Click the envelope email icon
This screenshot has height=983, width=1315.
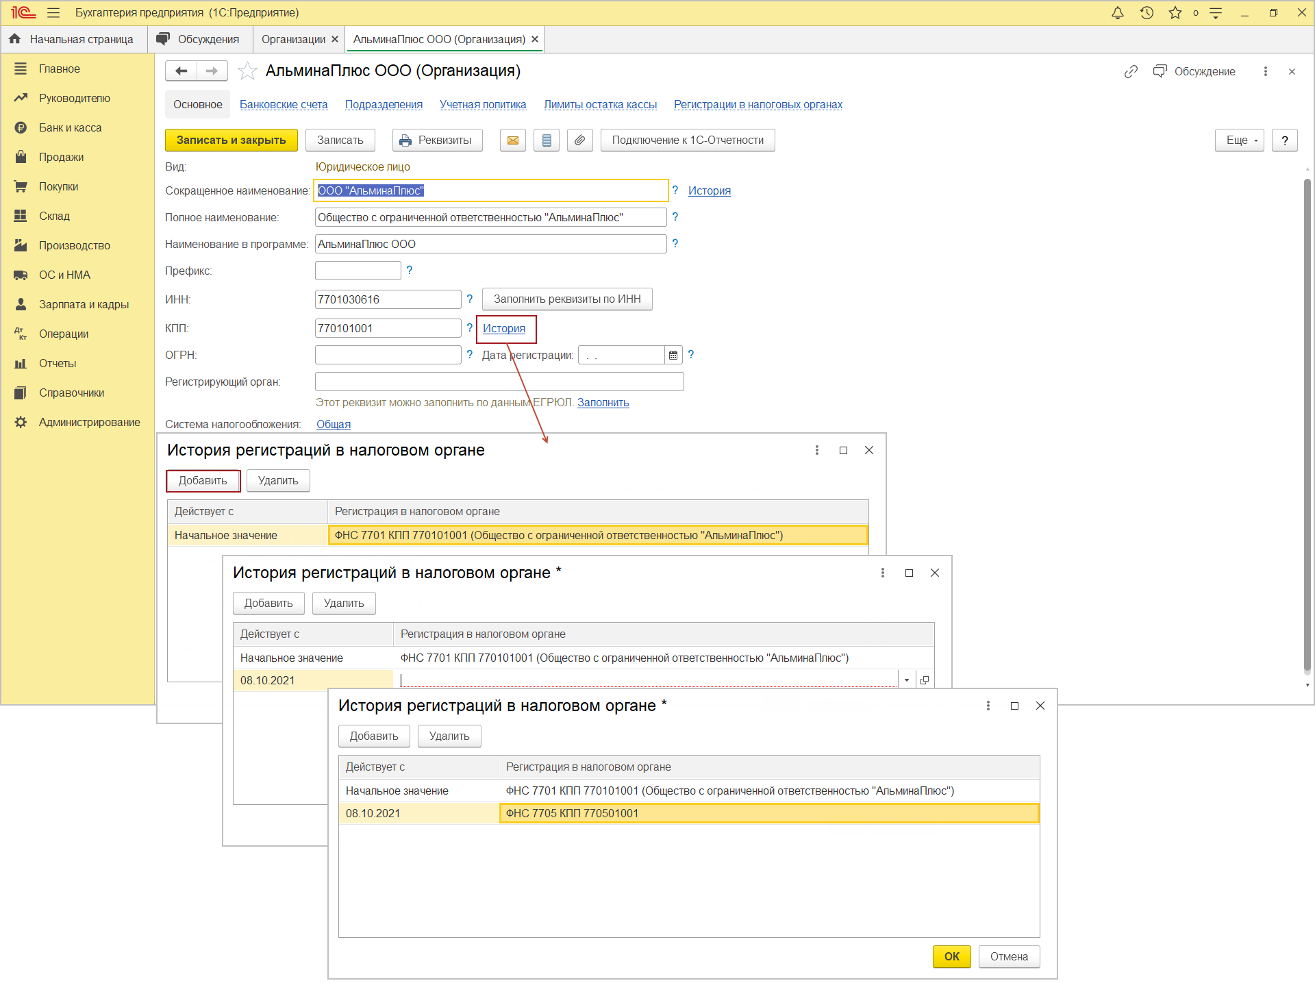[513, 140]
